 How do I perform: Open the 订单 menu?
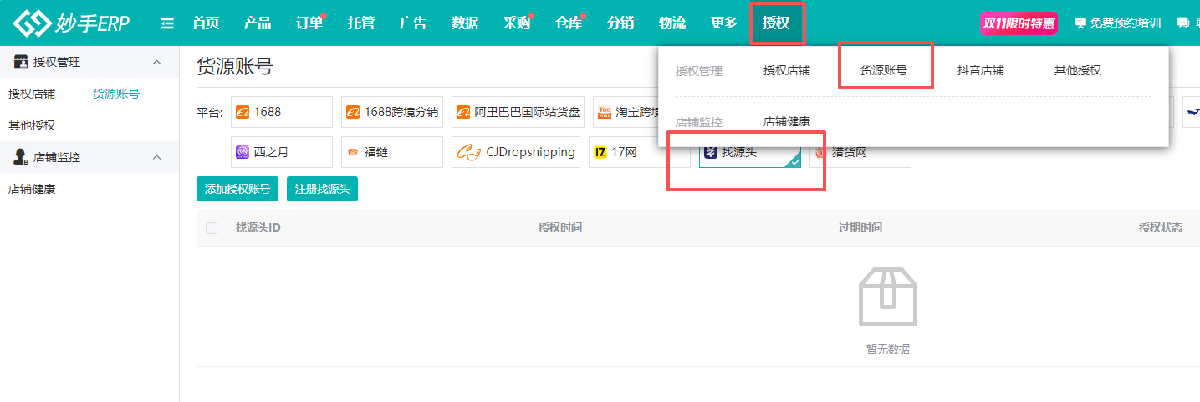tap(309, 23)
